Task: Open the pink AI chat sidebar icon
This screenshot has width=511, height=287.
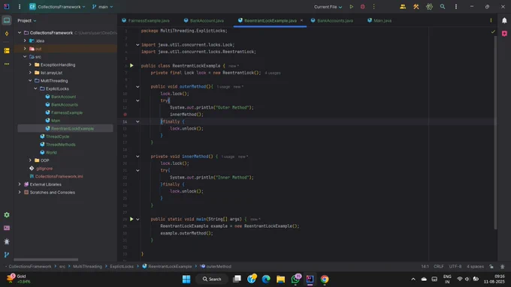Action: (x=504, y=34)
